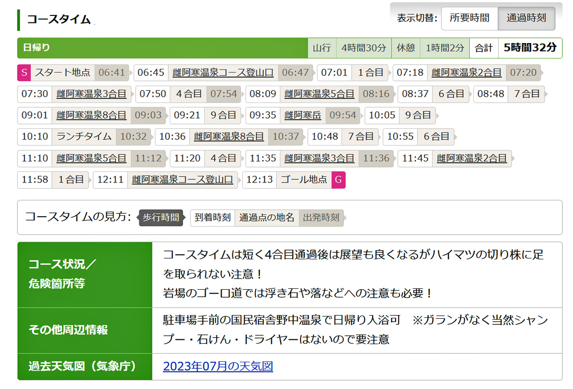Click the pink S start marker
This screenshot has width=573, height=389.
coord(24,73)
